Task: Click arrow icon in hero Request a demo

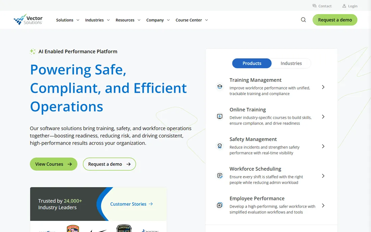Action: click(129, 164)
